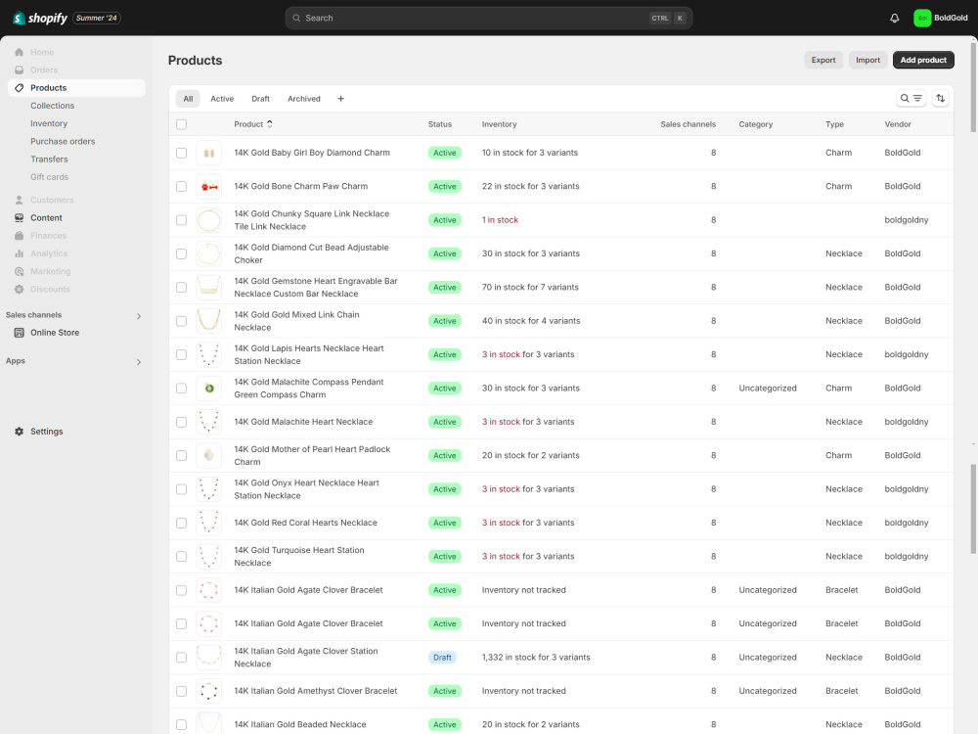Image resolution: width=978 pixels, height=734 pixels.
Task: Click the '1 in stock' inventory text
Action: coord(500,220)
